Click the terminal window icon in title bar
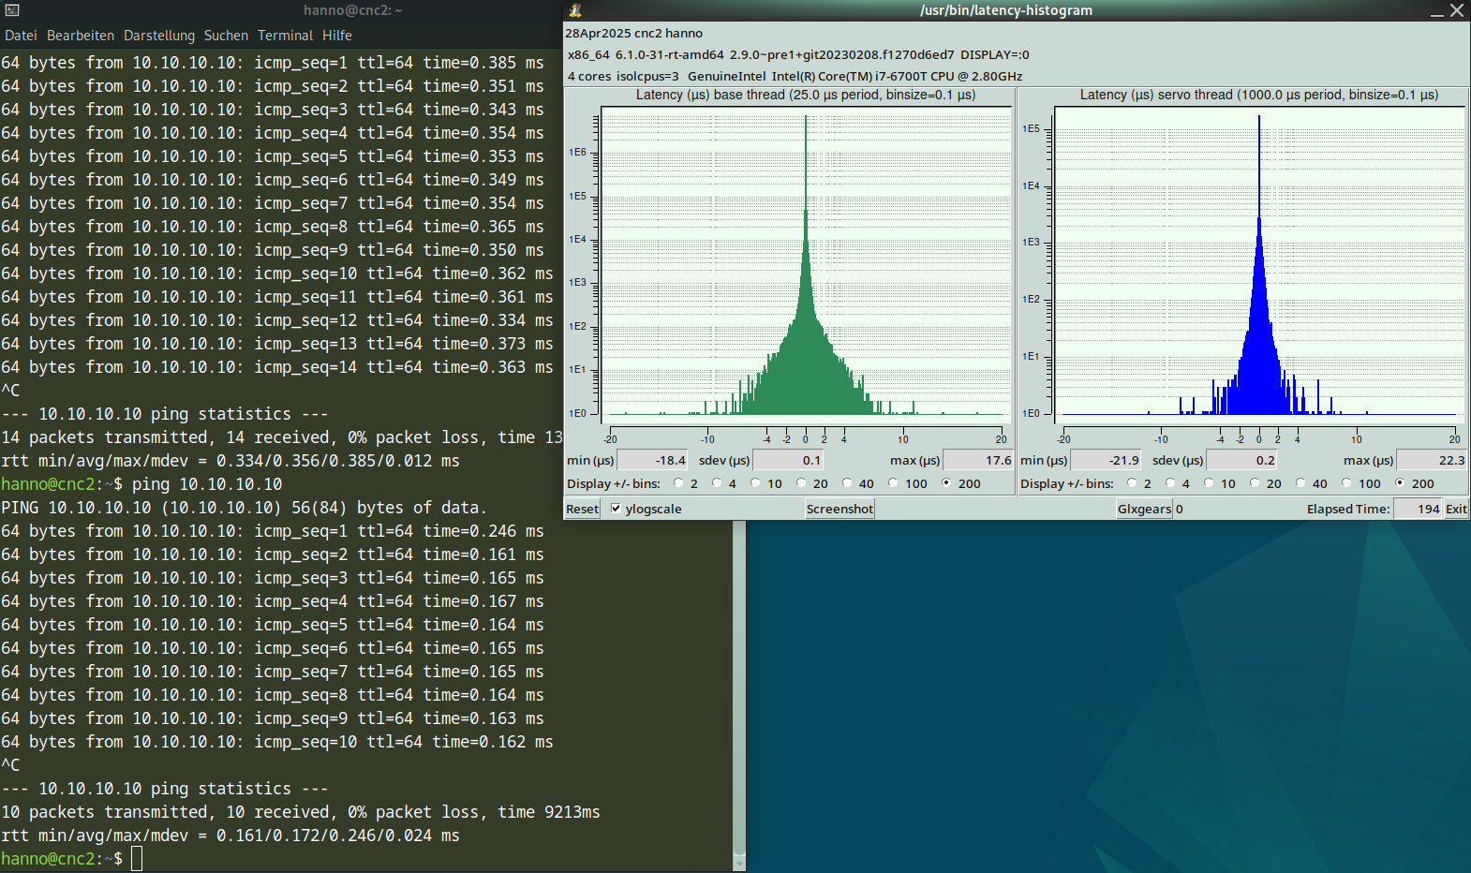This screenshot has height=873, width=1471. tap(12, 10)
